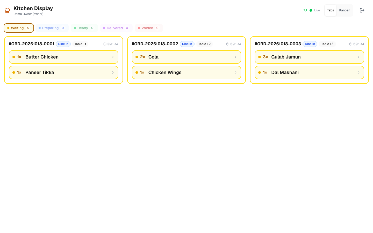The width and height of the screenshot is (373, 233).
Task: Switch to Kanban view
Action: (x=345, y=10)
